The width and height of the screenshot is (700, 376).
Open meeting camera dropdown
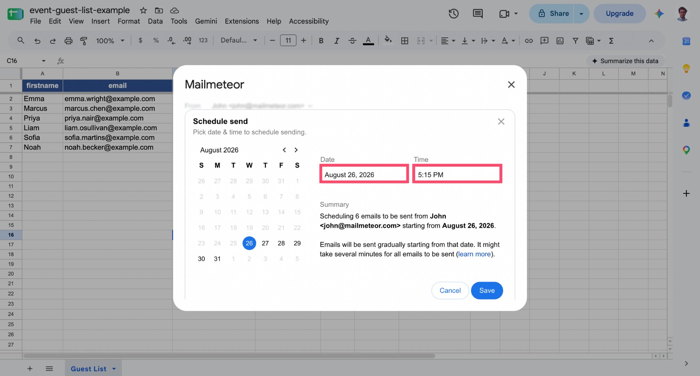click(x=516, y=14)
